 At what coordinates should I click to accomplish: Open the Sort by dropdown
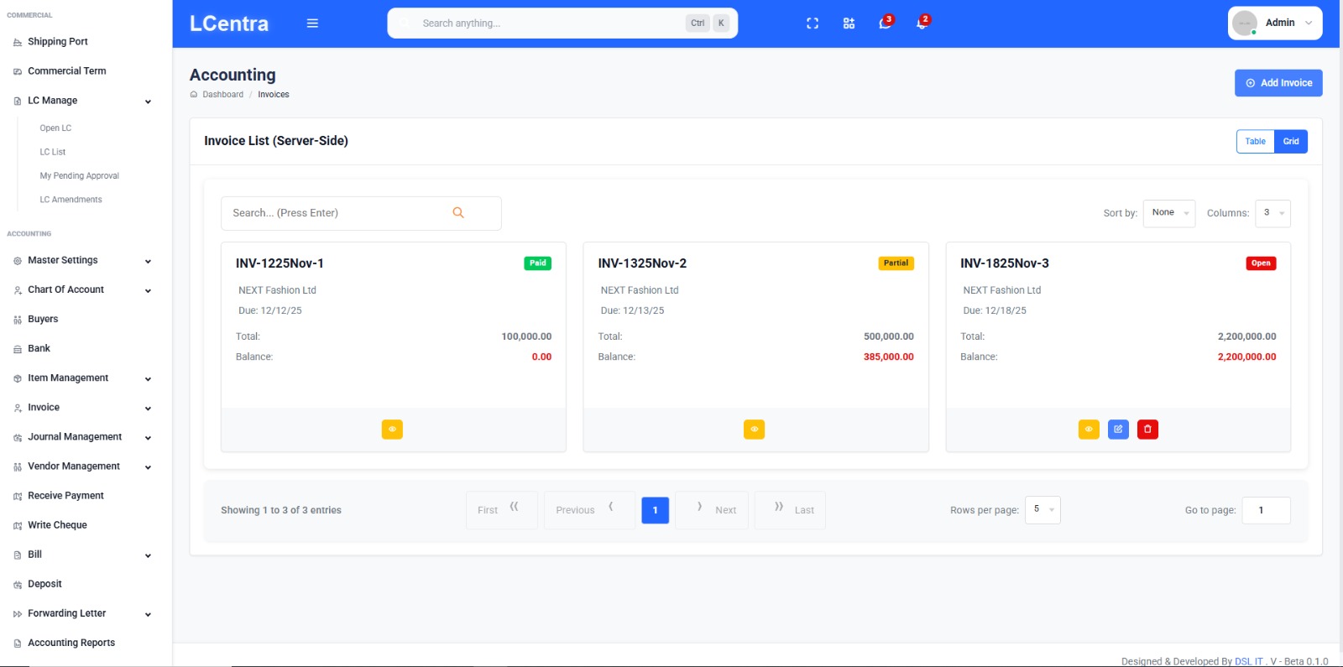click(1168, 213)
